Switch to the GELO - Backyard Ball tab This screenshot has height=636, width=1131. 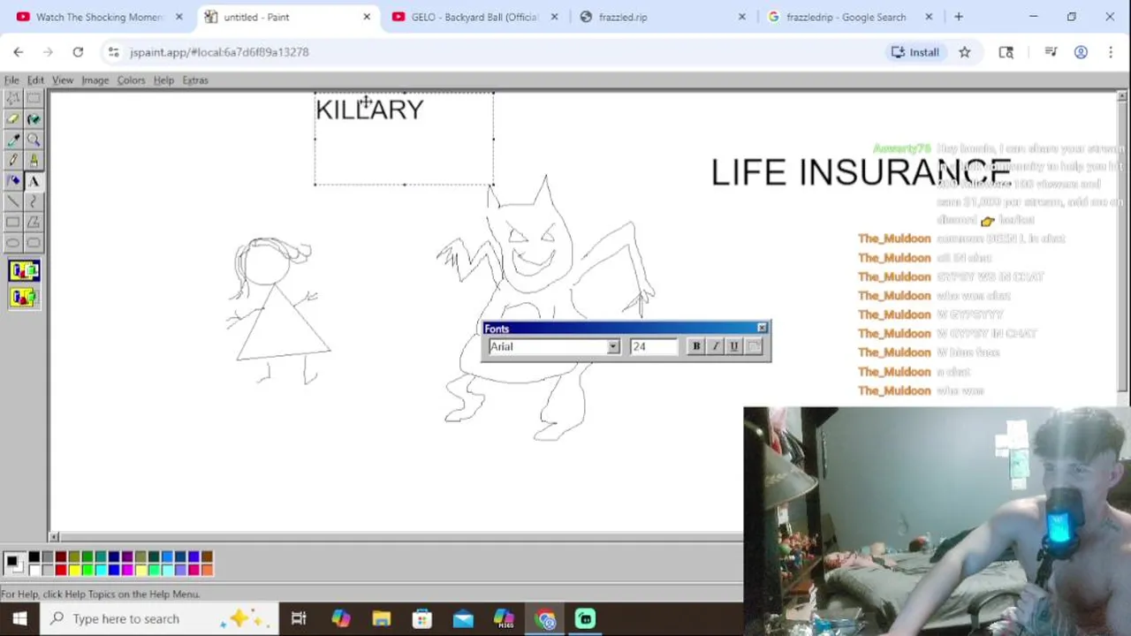(x=474, y=17)
